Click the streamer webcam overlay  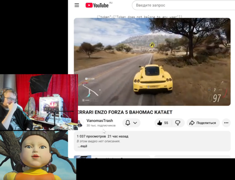pyautogui.click(x=39, y=102)
